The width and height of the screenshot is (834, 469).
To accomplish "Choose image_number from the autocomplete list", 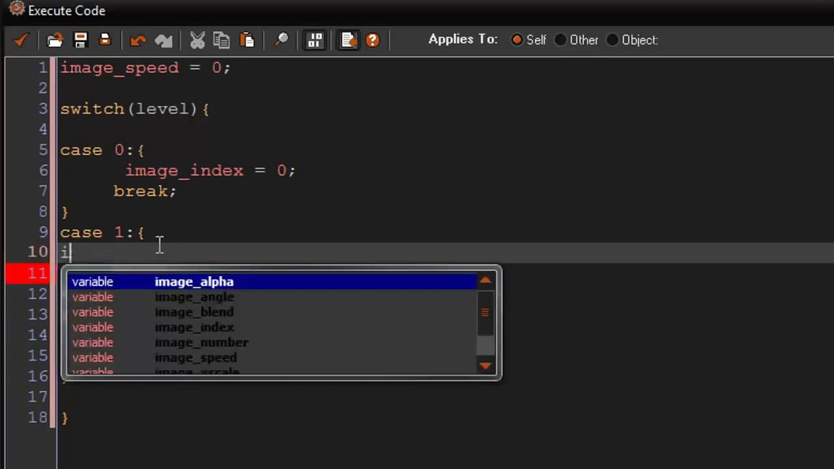I will tap(272, 342).
